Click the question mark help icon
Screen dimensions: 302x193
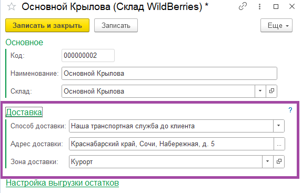(x=290, y=110)
